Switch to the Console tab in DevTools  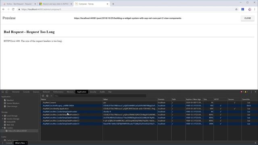coord(26,92)
